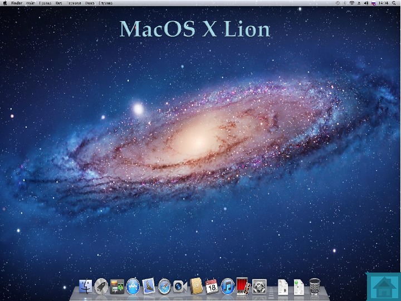Image resolution: width=401 pixels, height=301 pixels.
Task: Click the teal home button
Action: (384, 287)
